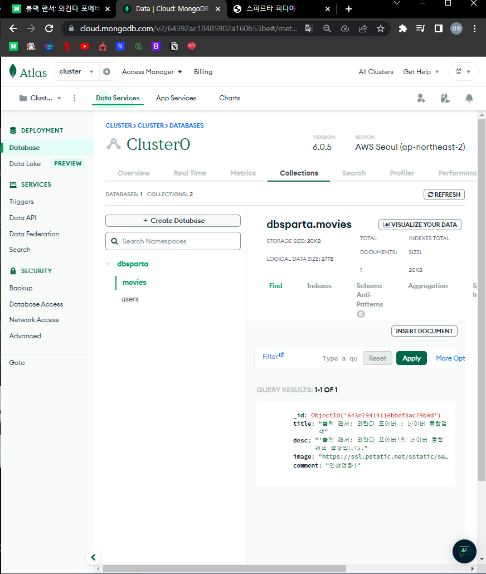The height and width of the screenshot is (574, 486).
Task: Open the tab search chevron in title bar
Action: coord(396,3)
